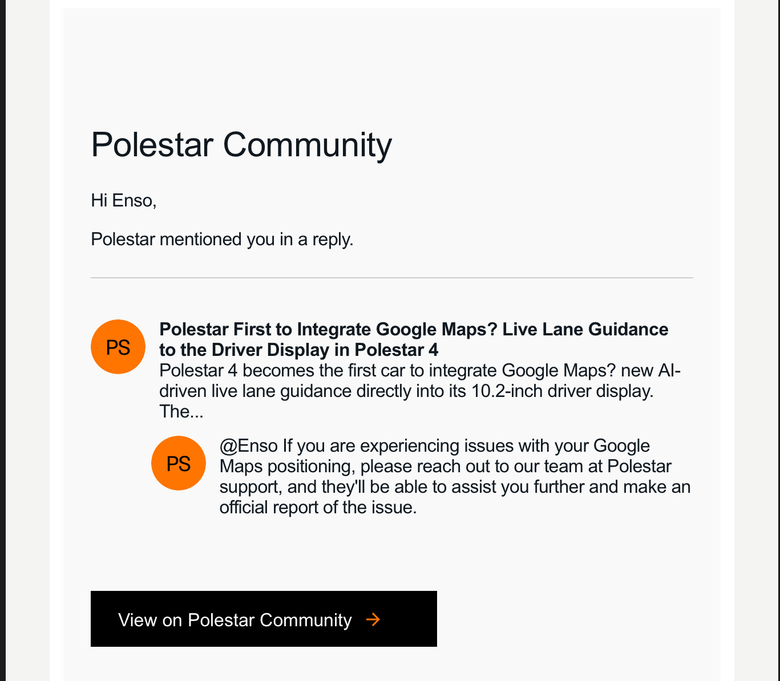Click the Hi Enso greeting line
The width and height of the screenshot is (780, 681).
124,200
